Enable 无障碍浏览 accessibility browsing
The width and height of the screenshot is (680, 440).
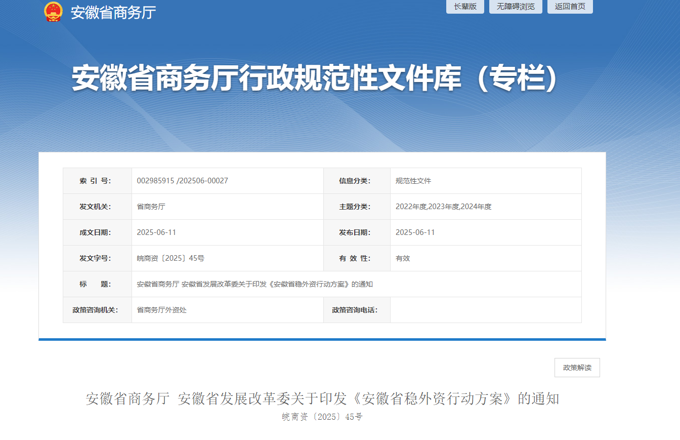(515, 7)
